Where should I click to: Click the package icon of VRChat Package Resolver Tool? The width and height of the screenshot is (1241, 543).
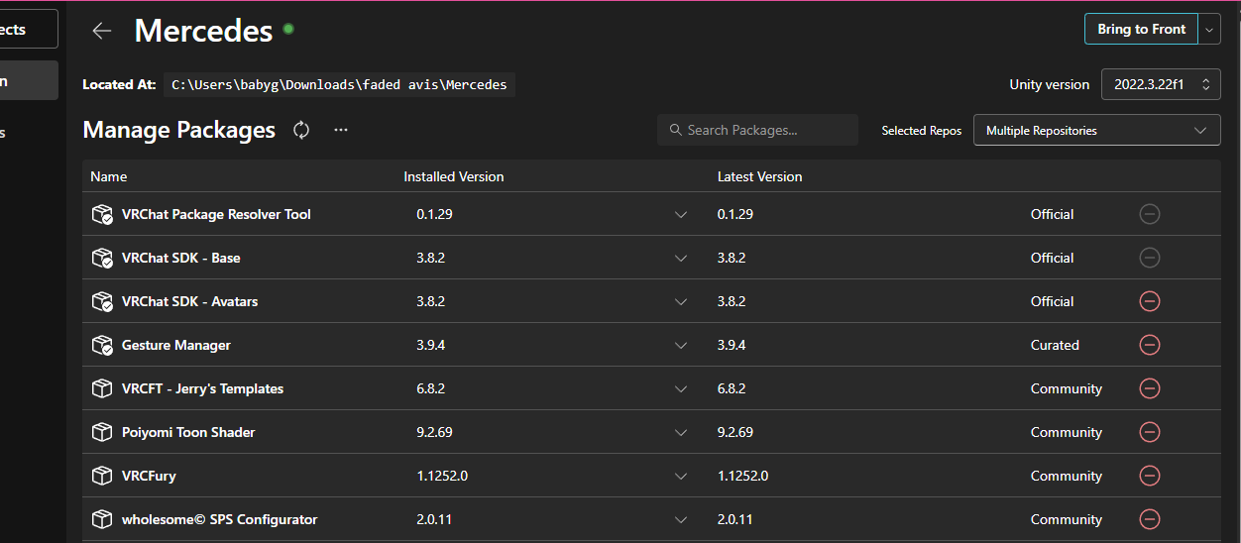pyautogui.click(x=102, y=214)
